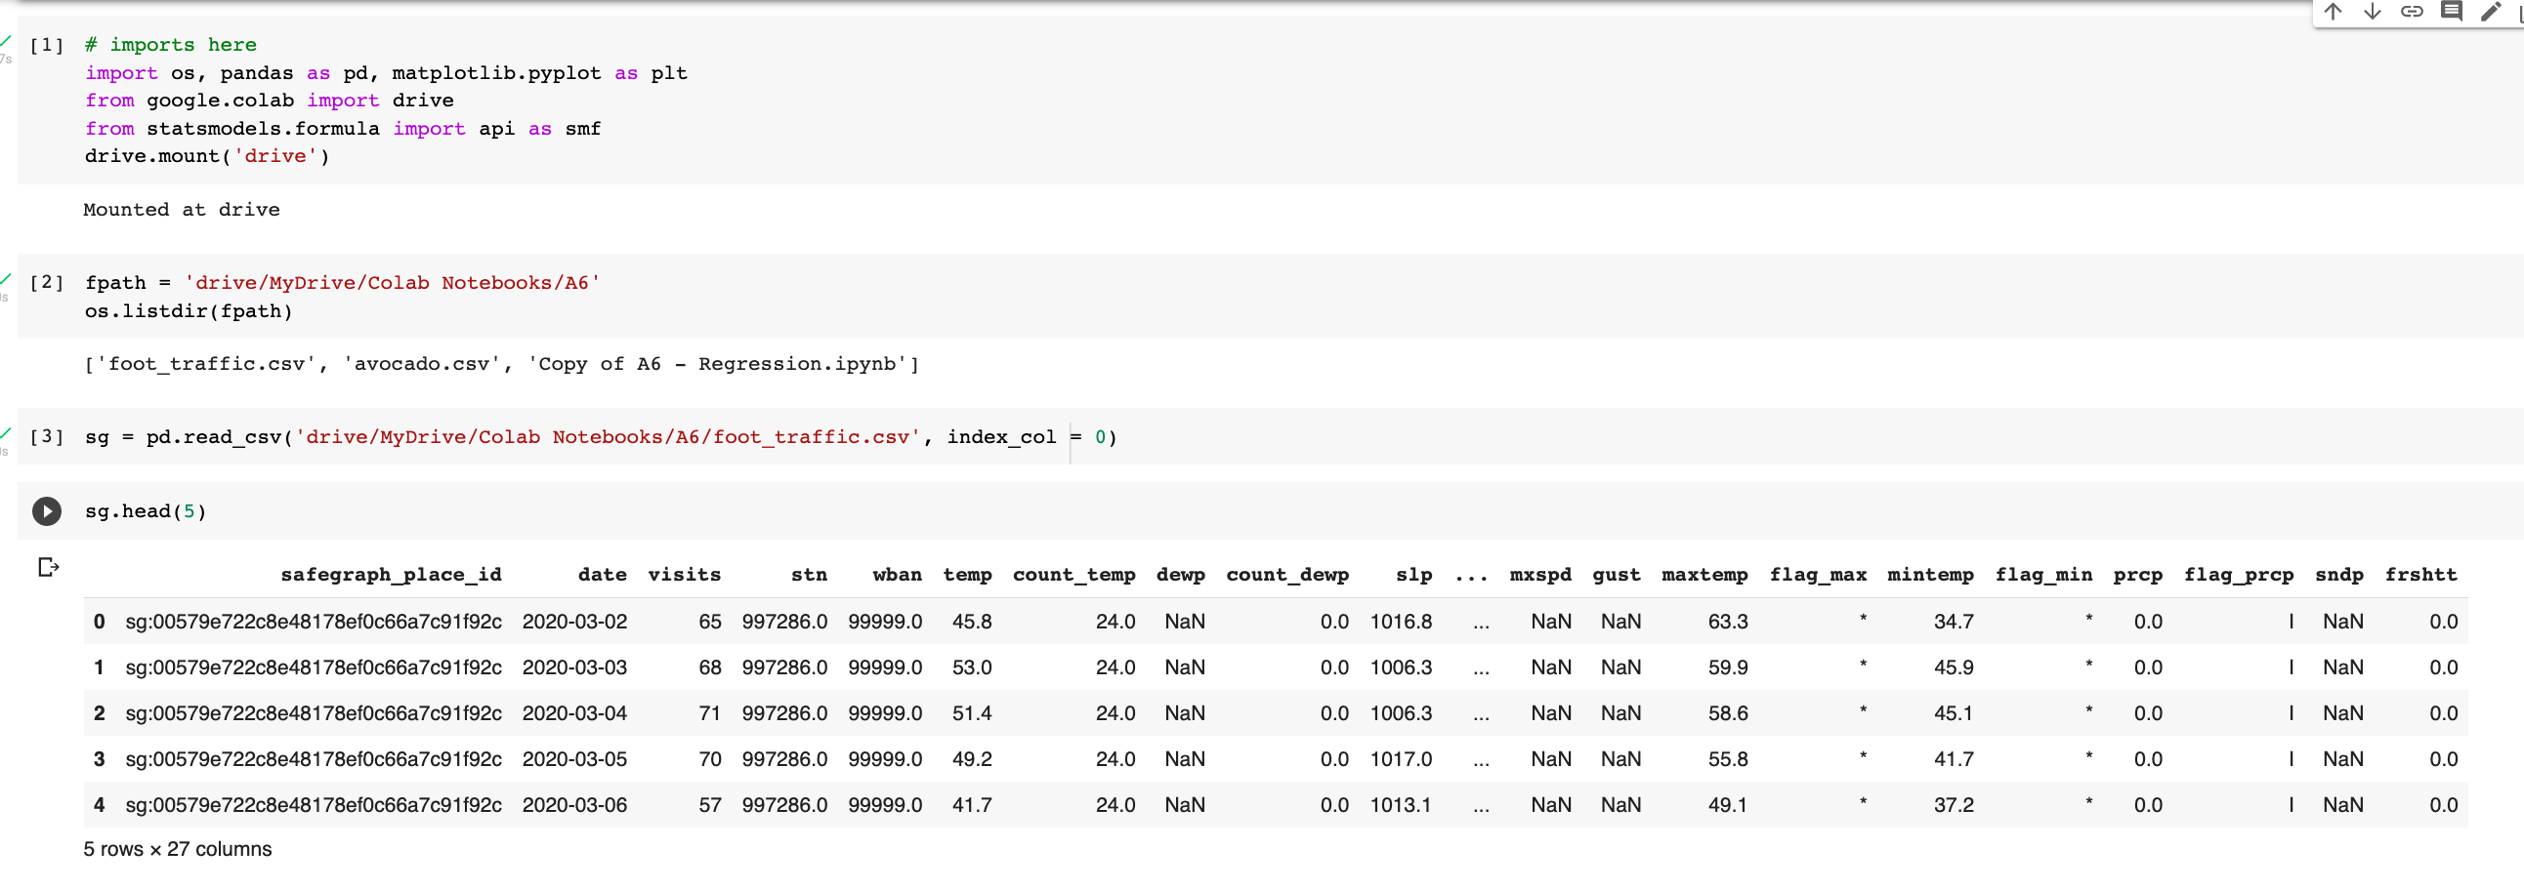Click execution count [2] on the fpath cell

(46, 282)
